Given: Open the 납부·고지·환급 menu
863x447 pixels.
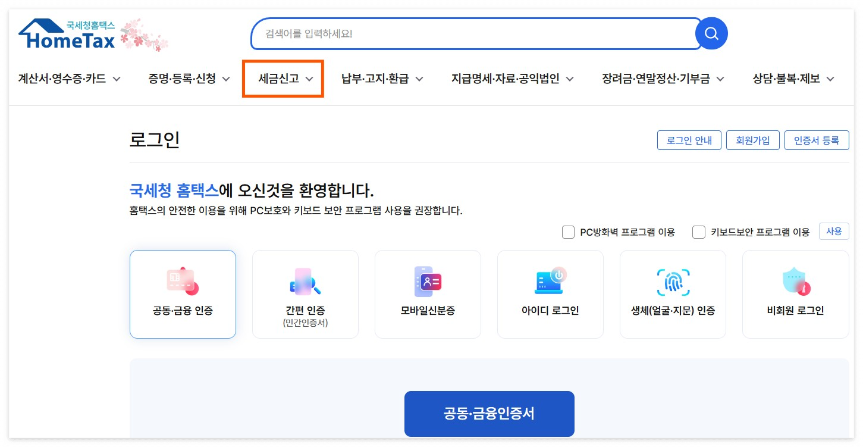Looking at the screenshot, I should pos(382,79).
